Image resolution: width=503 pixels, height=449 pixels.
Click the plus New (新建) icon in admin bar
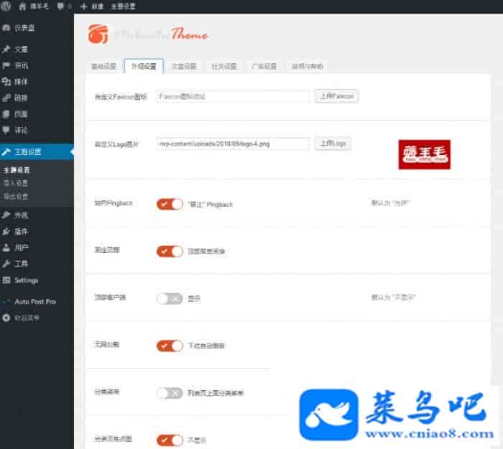(x=84, y=6)
